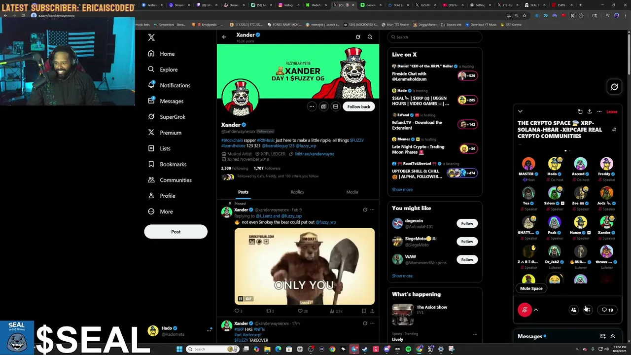Pause the Smokey bear GIF
Image resolution: width=631 pixels, height=355 pixels.
(x=240, y=299)
